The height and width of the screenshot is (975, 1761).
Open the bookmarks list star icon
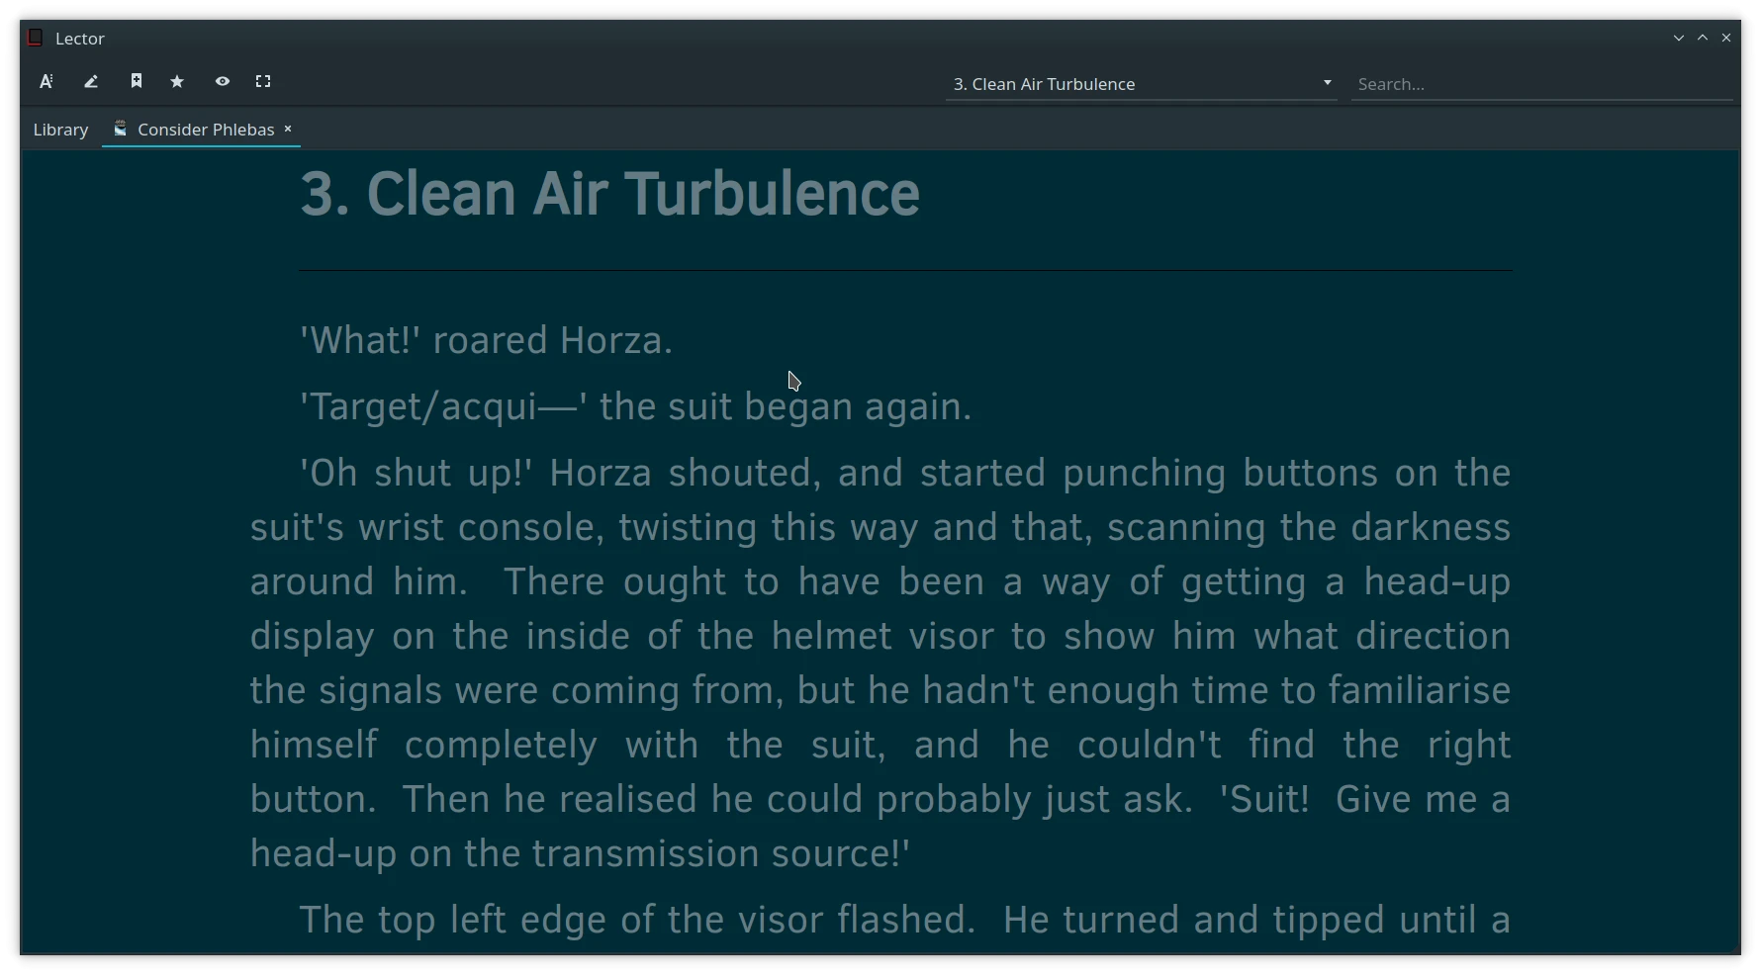(177, 82)
